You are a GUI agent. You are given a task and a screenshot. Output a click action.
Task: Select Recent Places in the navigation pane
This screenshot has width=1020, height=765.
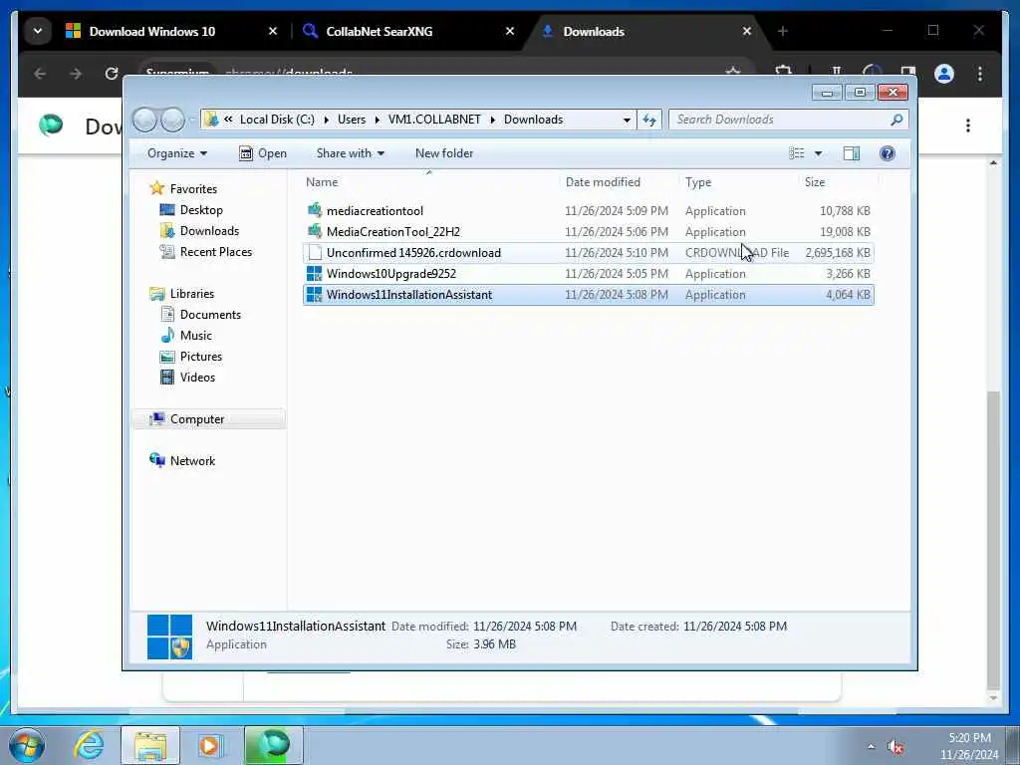click(216, 252)
